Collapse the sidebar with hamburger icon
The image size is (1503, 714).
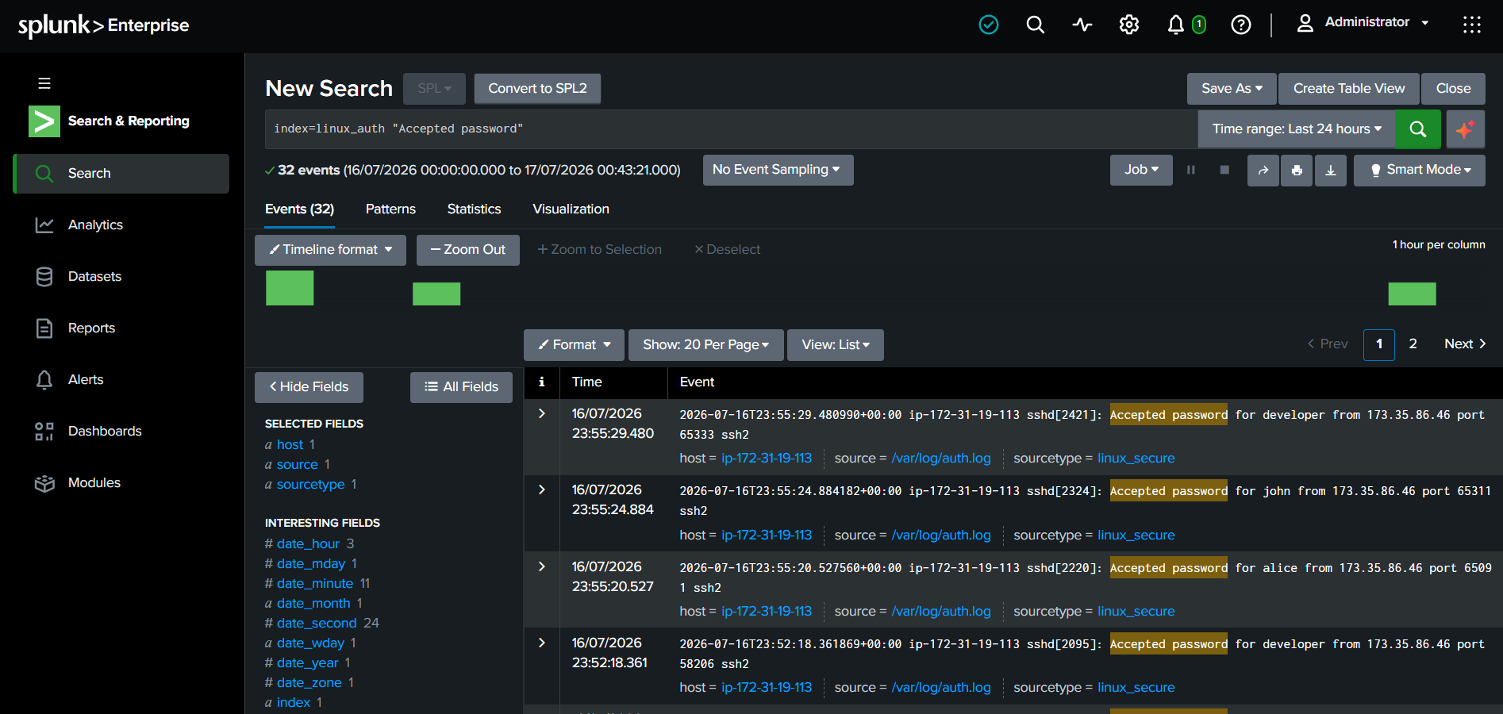(x=44, y=83)
